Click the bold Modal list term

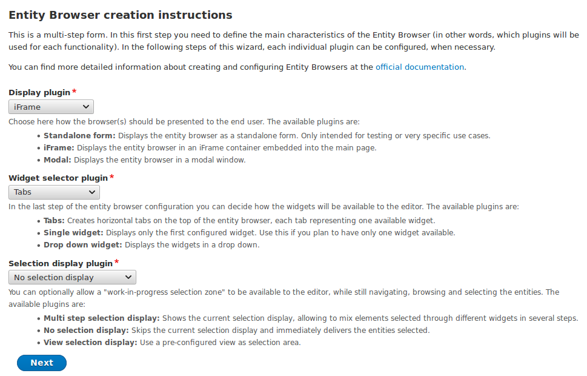[58, 160]
